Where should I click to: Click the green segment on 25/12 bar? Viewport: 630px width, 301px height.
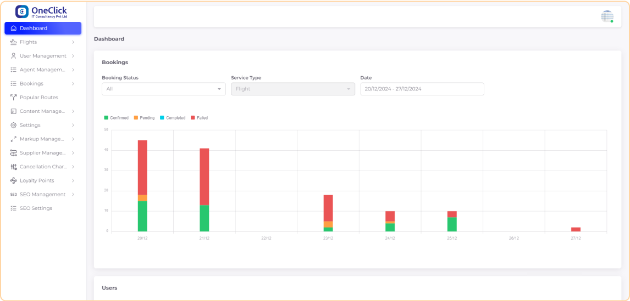tap(452, 224)
